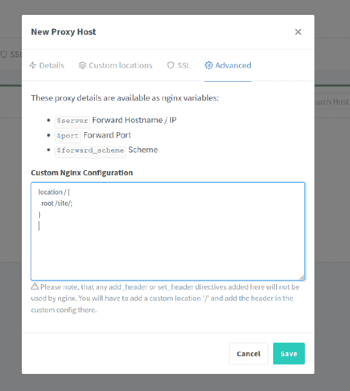Click the background Search Host field
350x391 pixels.
point(332,102)
